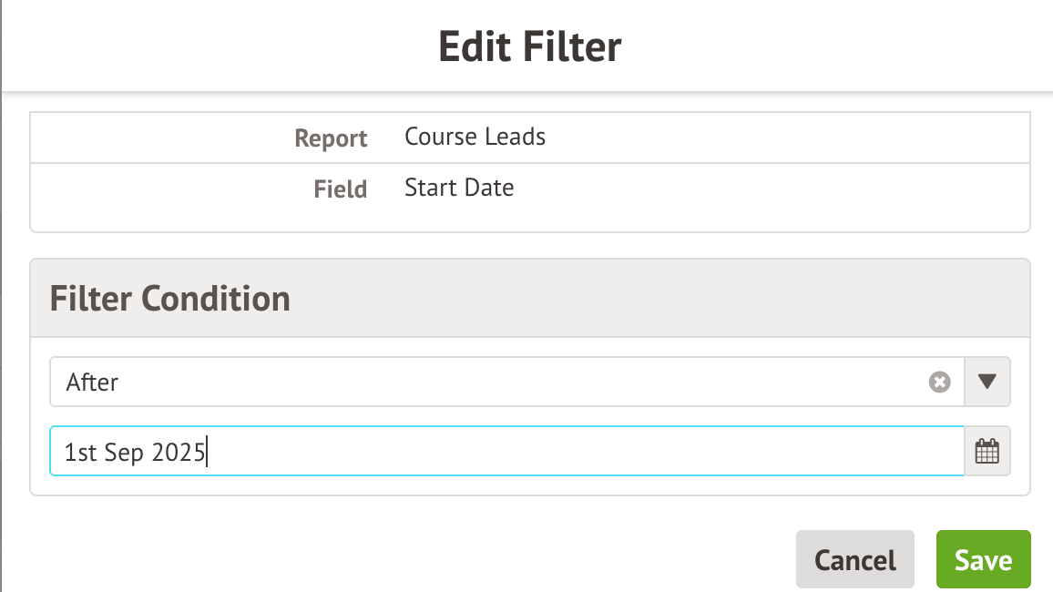
Task: Save the filter changes
Action: 983,560
